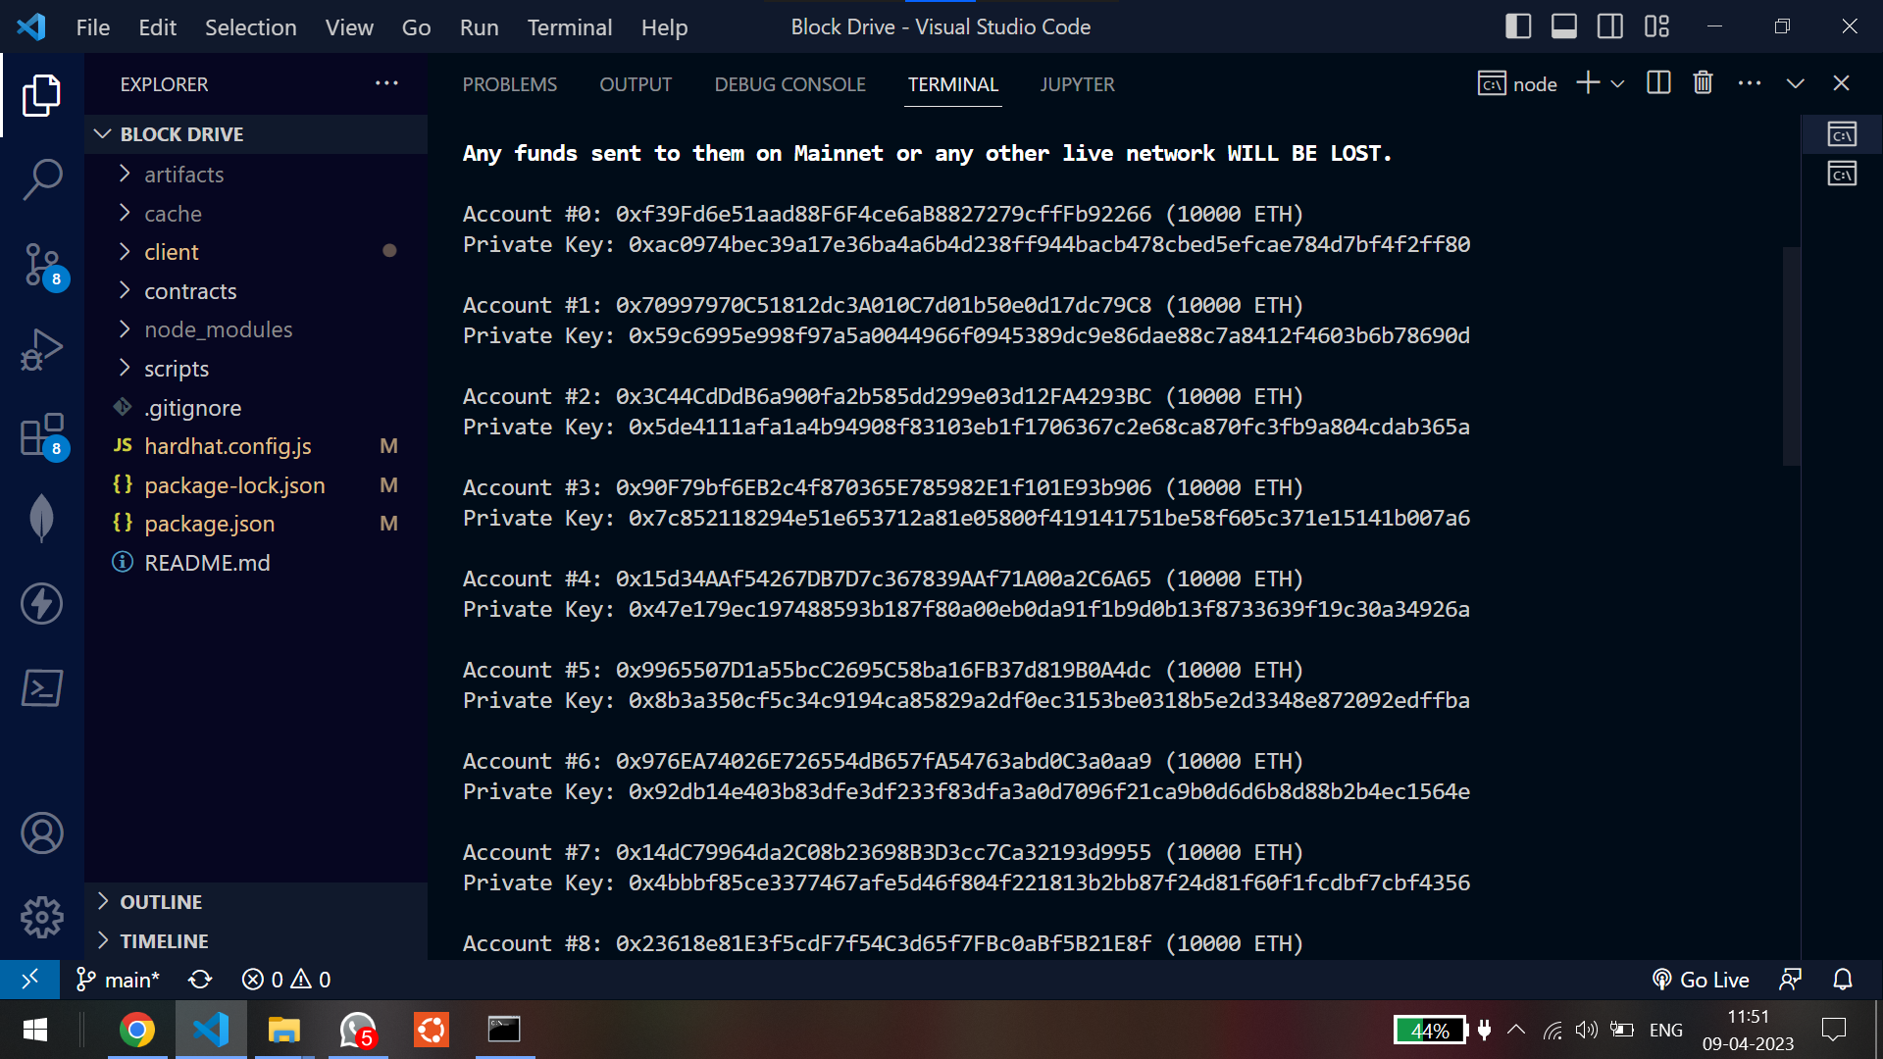
Task: Open Source Control view showing 8 changes
Action: 41,265
